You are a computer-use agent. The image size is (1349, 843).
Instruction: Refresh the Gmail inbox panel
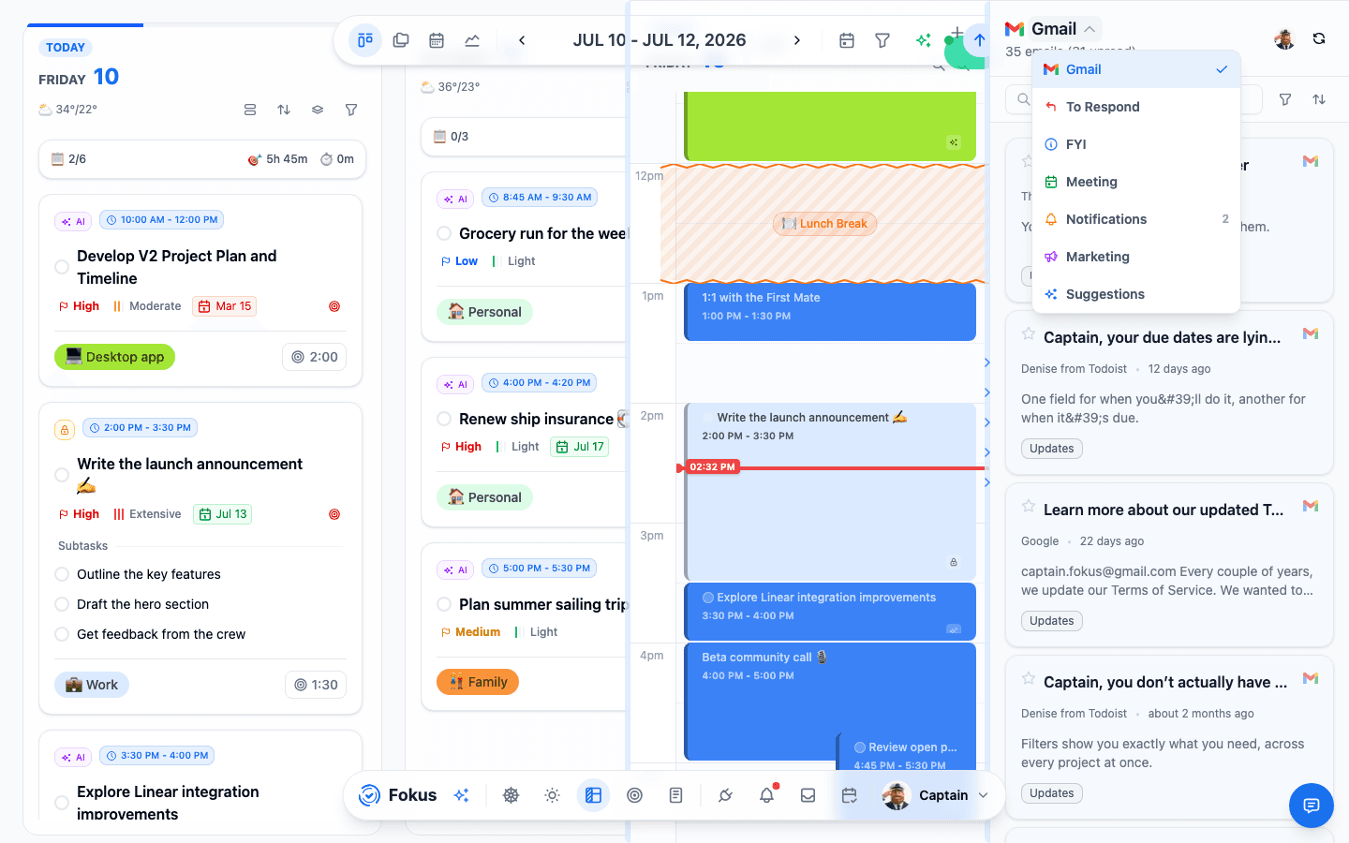point(1319,38)
